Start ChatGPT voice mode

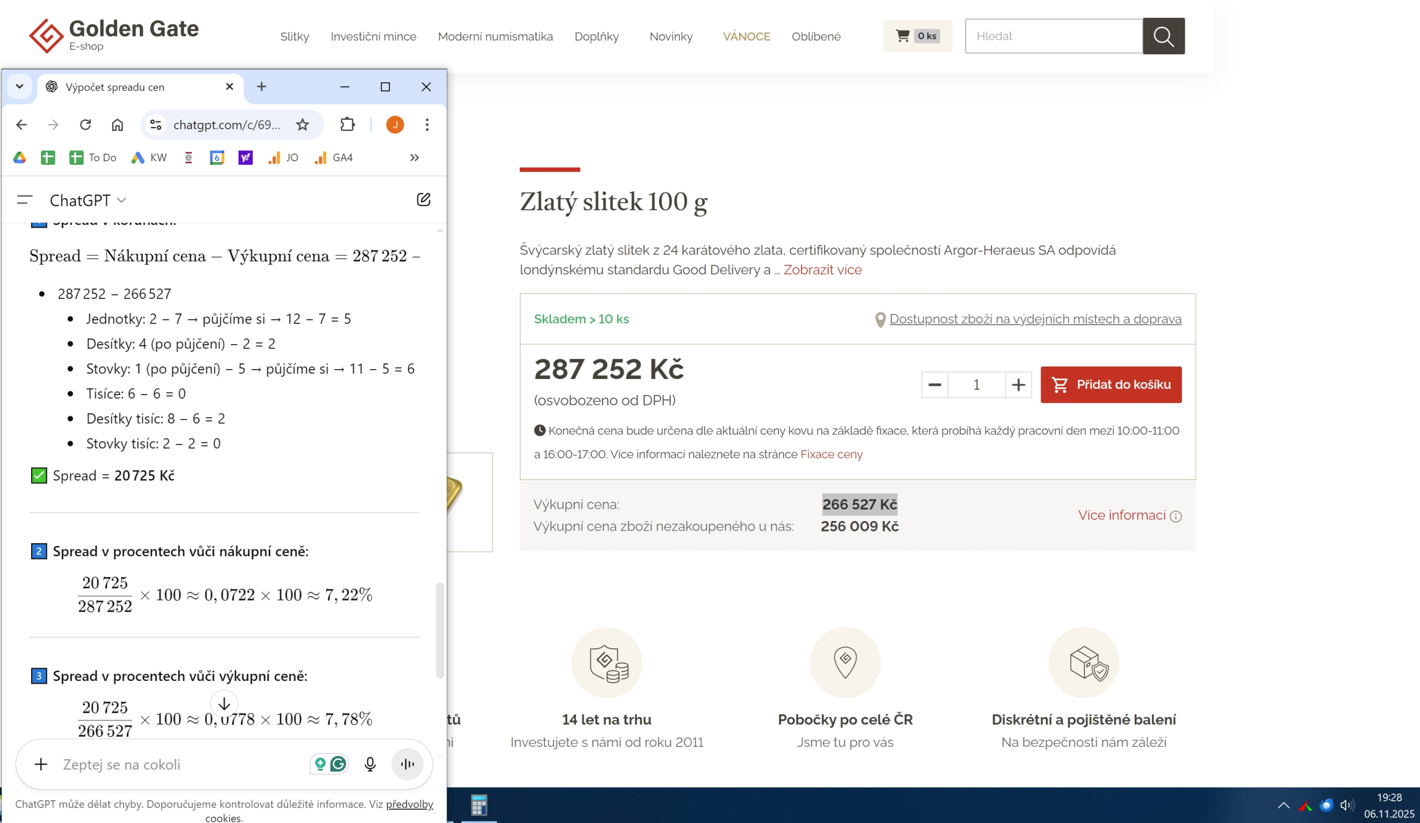(x=407, y=764)
